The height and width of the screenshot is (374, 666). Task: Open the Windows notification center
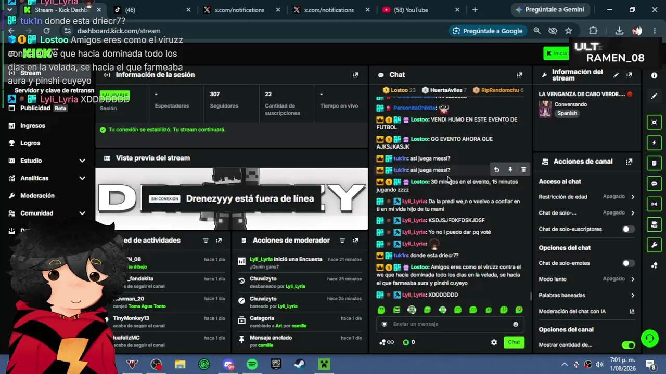[650, 364]
